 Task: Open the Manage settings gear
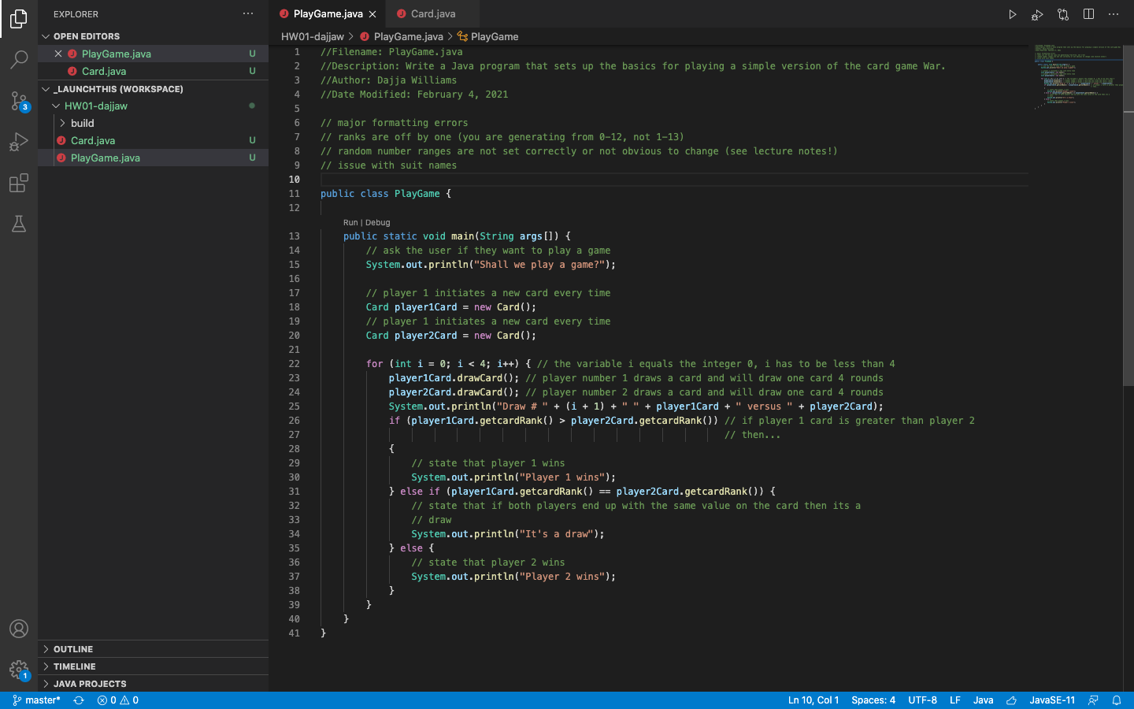pyautogui.click(x=19, y=670)
